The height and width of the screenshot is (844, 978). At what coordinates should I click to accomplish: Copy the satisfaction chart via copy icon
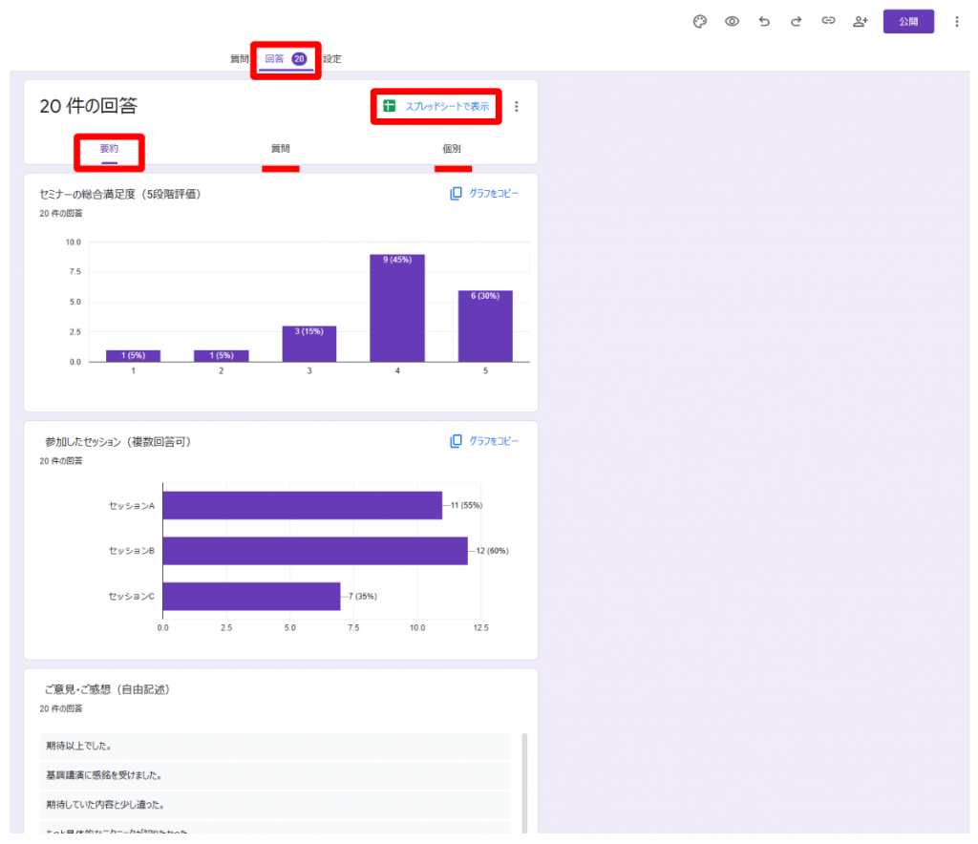coord(456,194)
